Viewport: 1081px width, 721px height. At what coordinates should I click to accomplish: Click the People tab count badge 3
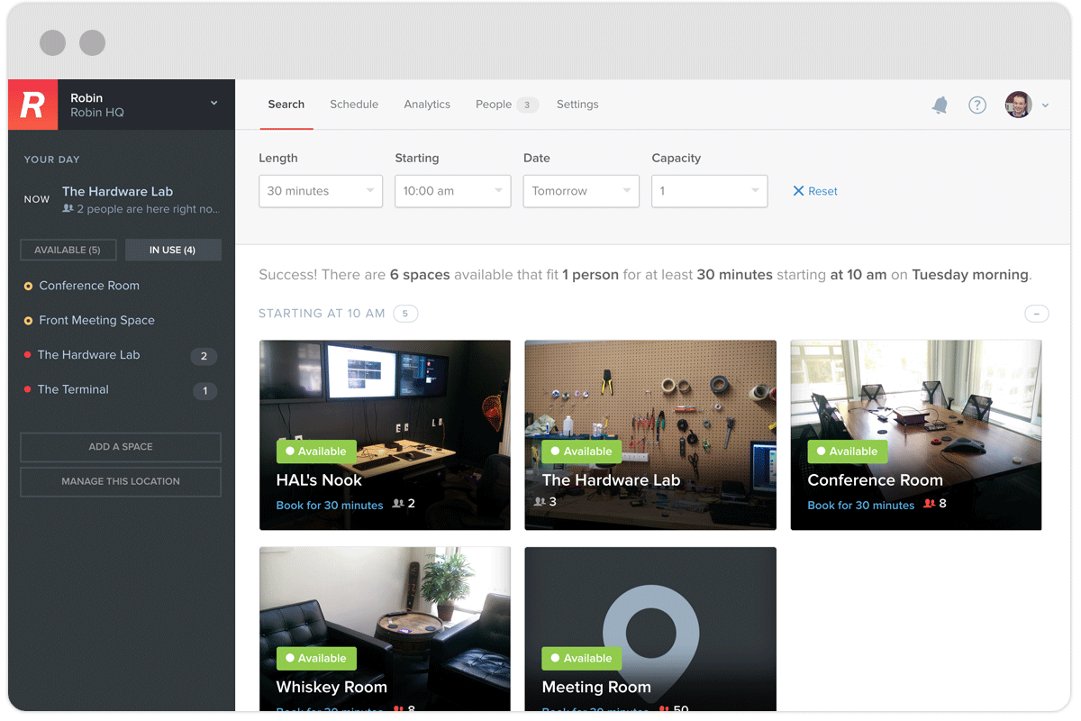527,105
